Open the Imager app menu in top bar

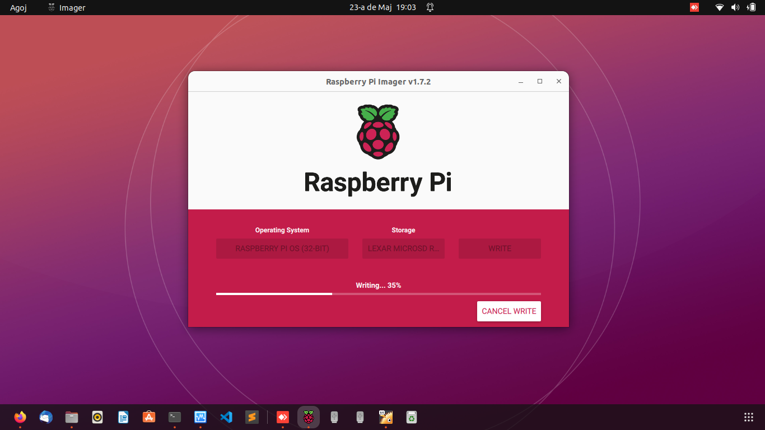(66, 8)
